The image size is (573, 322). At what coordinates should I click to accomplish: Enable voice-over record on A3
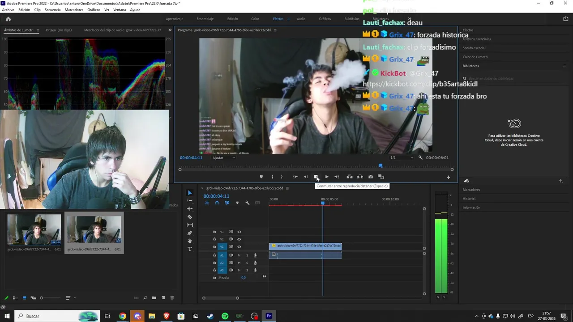(255, 270)
